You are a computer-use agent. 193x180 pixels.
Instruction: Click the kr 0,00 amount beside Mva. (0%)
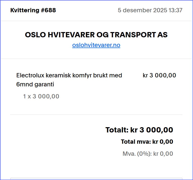point(163,154)
